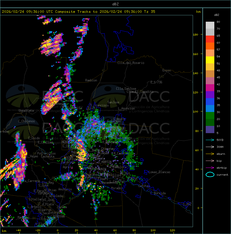Select the yellow eburn arrow icon
The width and height of the screenshot is (231, 234).
tap(210, 154)
